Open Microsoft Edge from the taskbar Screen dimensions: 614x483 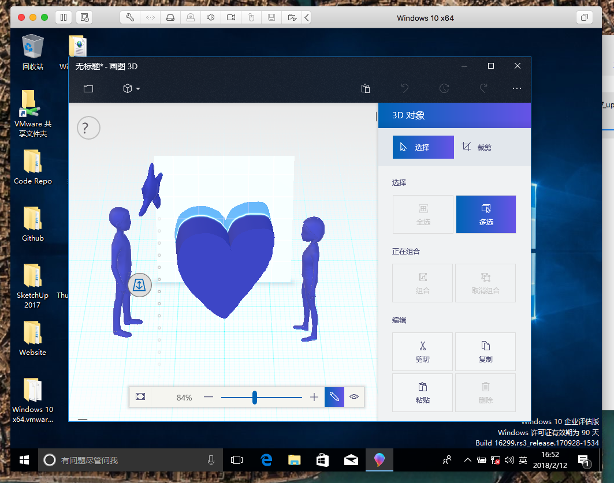(266, 460)
